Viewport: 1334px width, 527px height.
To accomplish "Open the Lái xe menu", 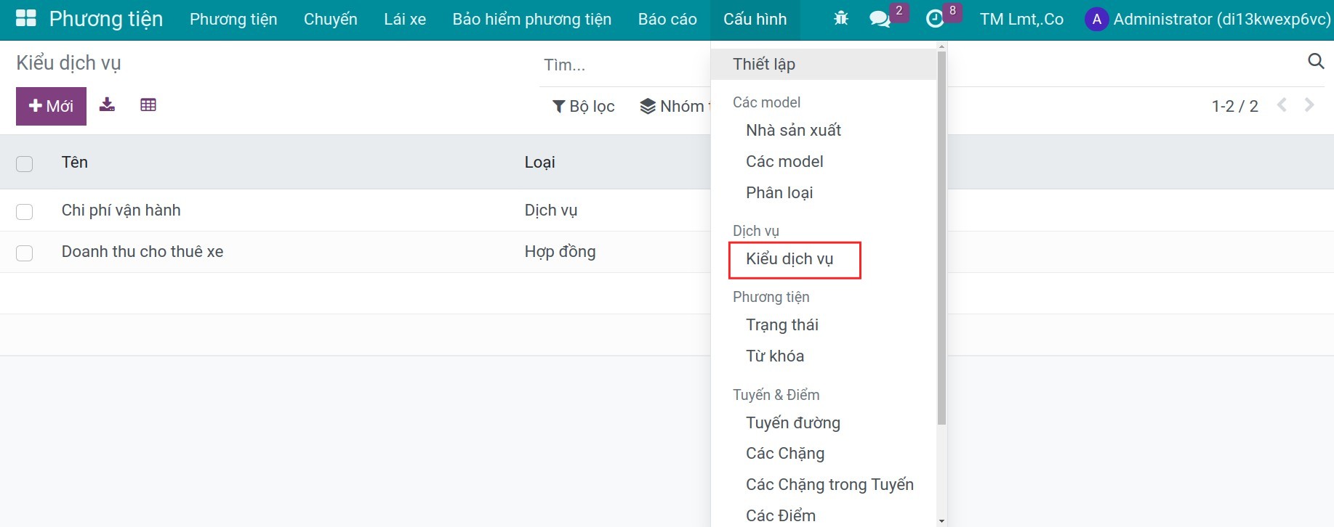I will pos(405,19).
